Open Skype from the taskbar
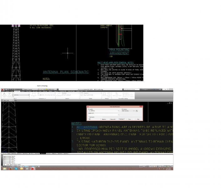Screen dimensions: 221x188 point(16,169)
